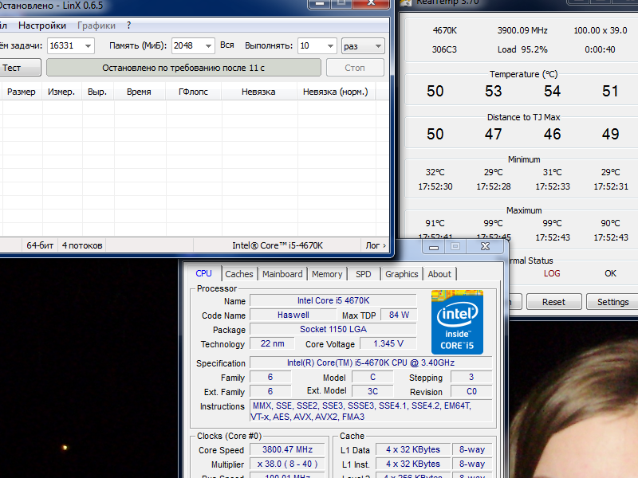The height and width of the screenshot is (478, 638).
Task: Click the stopped status progress bar in LinX
Action: click(x=183, y=68)
